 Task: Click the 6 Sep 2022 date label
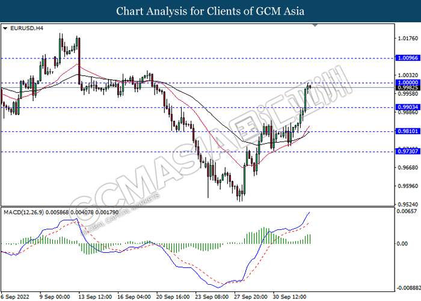pyautogui.click(x=14, y=297)
